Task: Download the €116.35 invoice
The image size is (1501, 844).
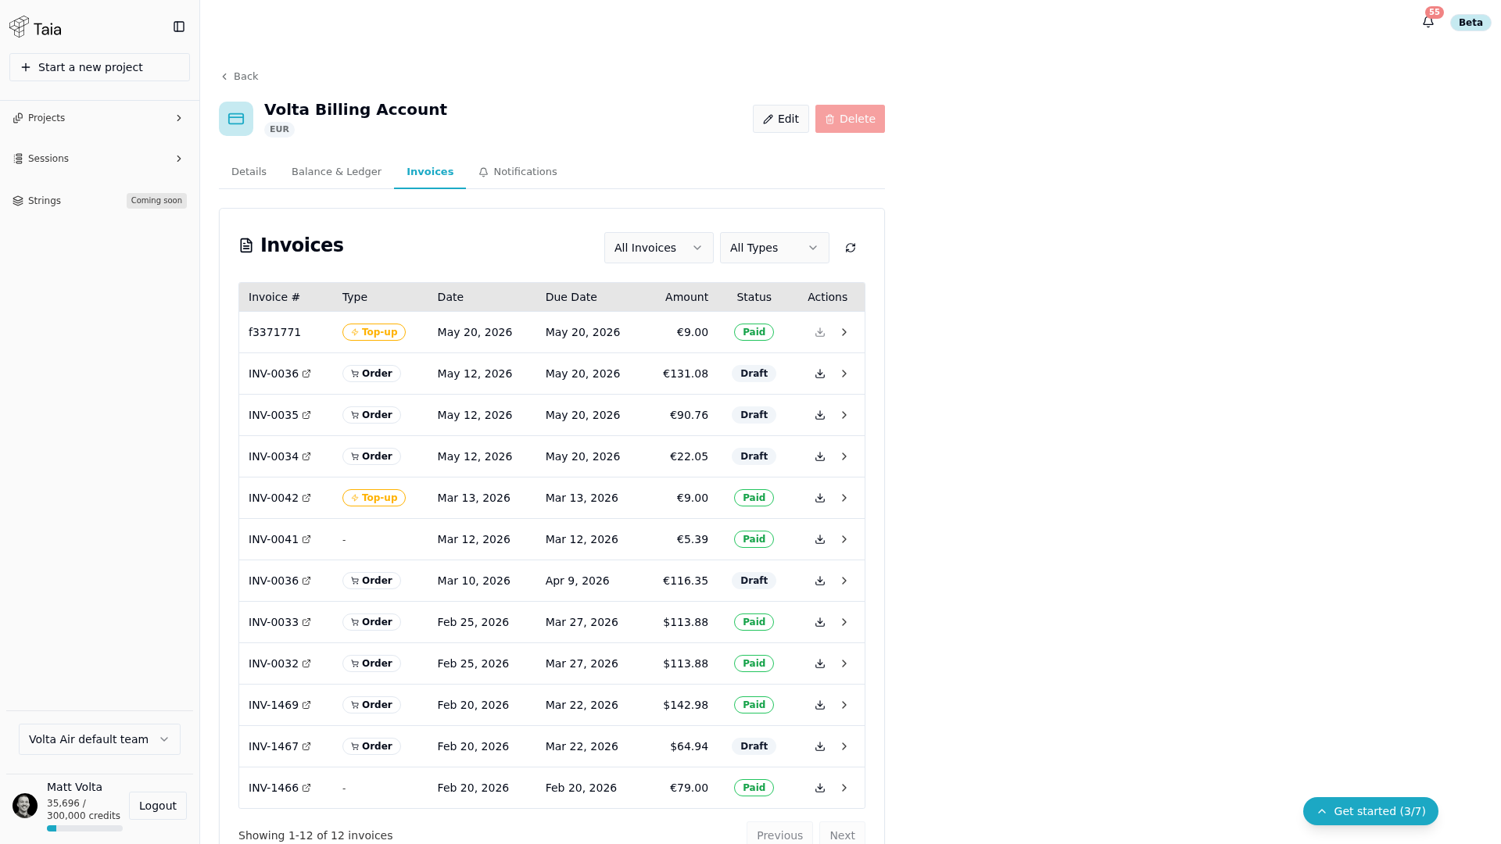Action: pos(820,581)
